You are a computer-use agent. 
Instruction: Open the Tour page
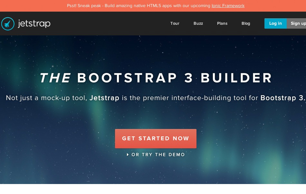(175, 23)
